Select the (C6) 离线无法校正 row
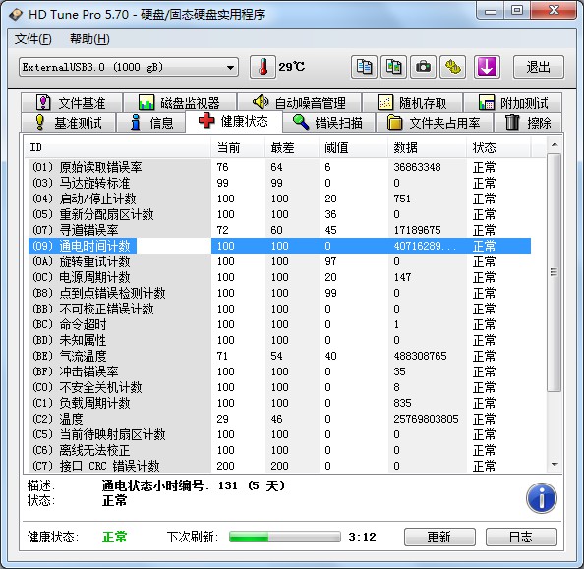This screenshot has width=584, height=569. pos(279,450)
